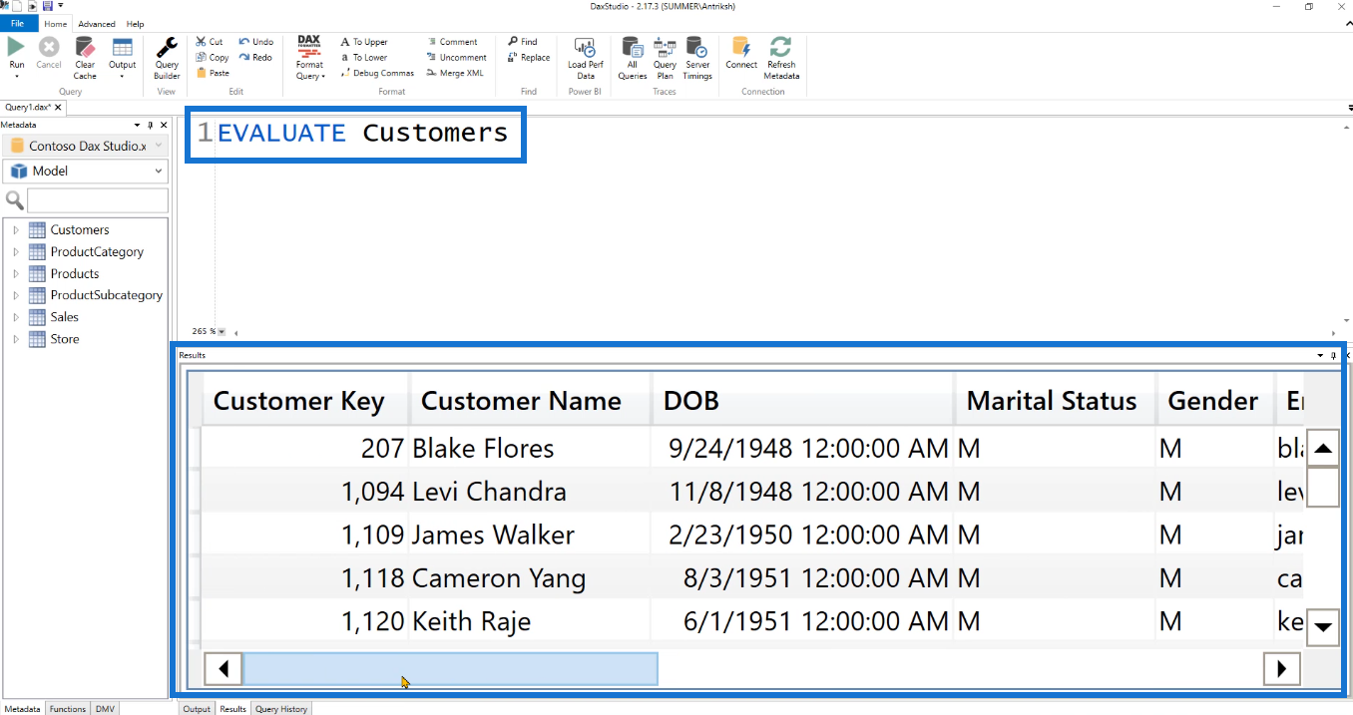Screen dimensions: 1353x715
Task: Pin the Metadata pane
Action: (151, 125)
